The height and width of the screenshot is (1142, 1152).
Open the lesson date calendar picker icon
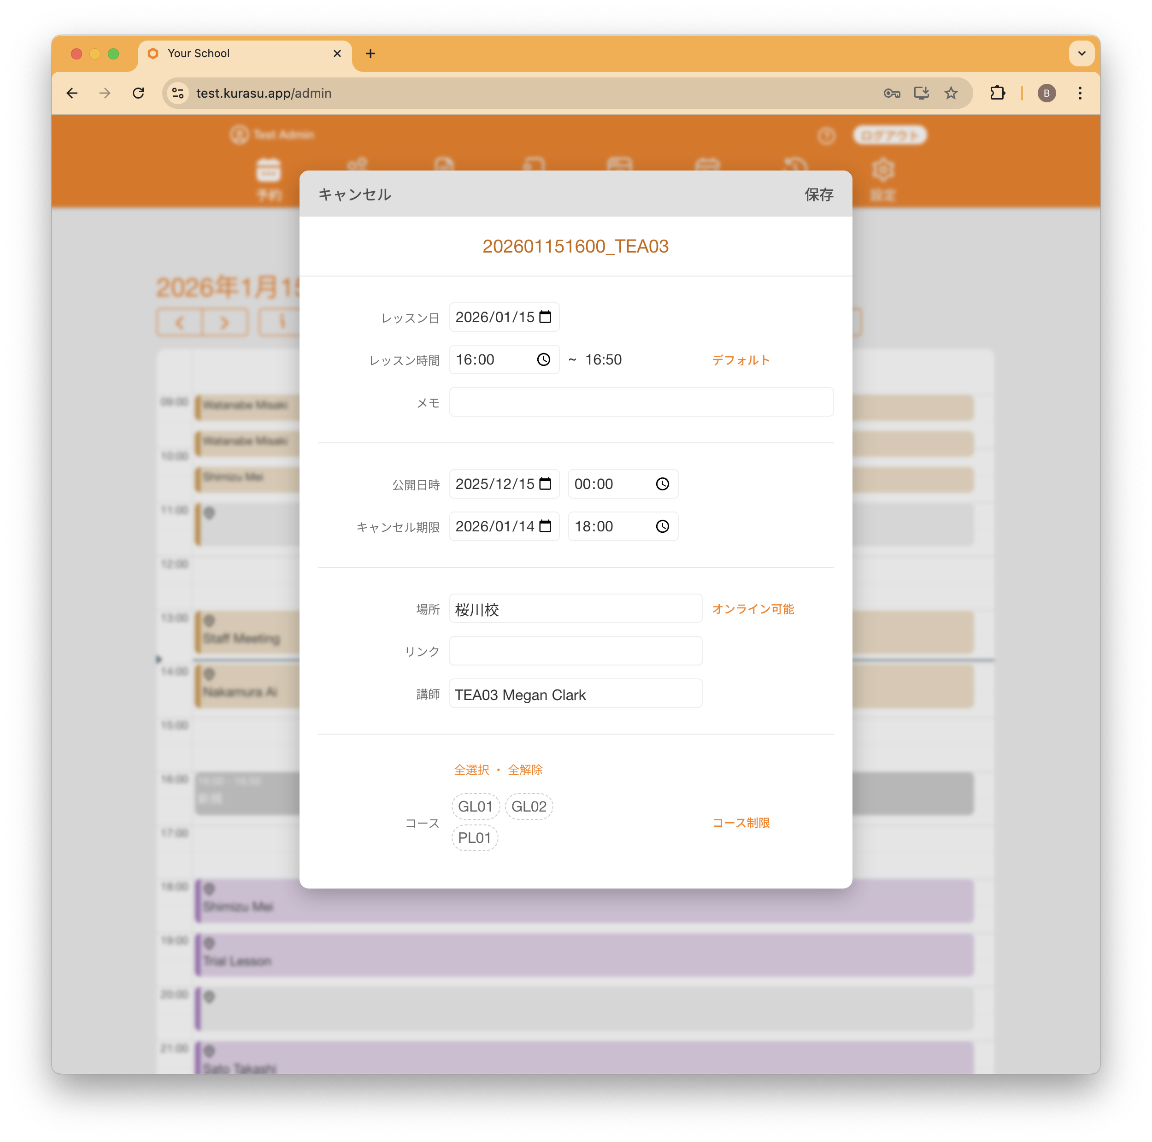pos(545,317)
